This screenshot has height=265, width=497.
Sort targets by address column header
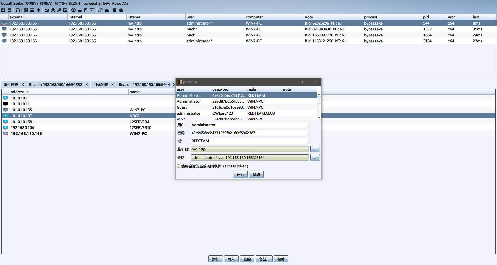69,92
